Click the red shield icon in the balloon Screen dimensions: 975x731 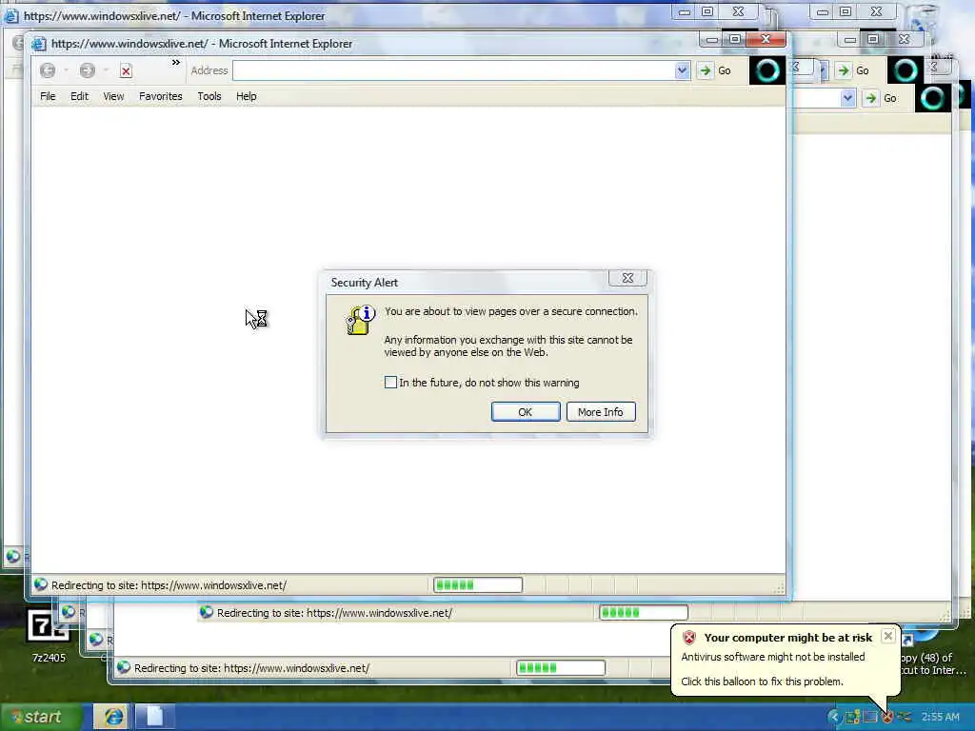click(x=689, y=637)
